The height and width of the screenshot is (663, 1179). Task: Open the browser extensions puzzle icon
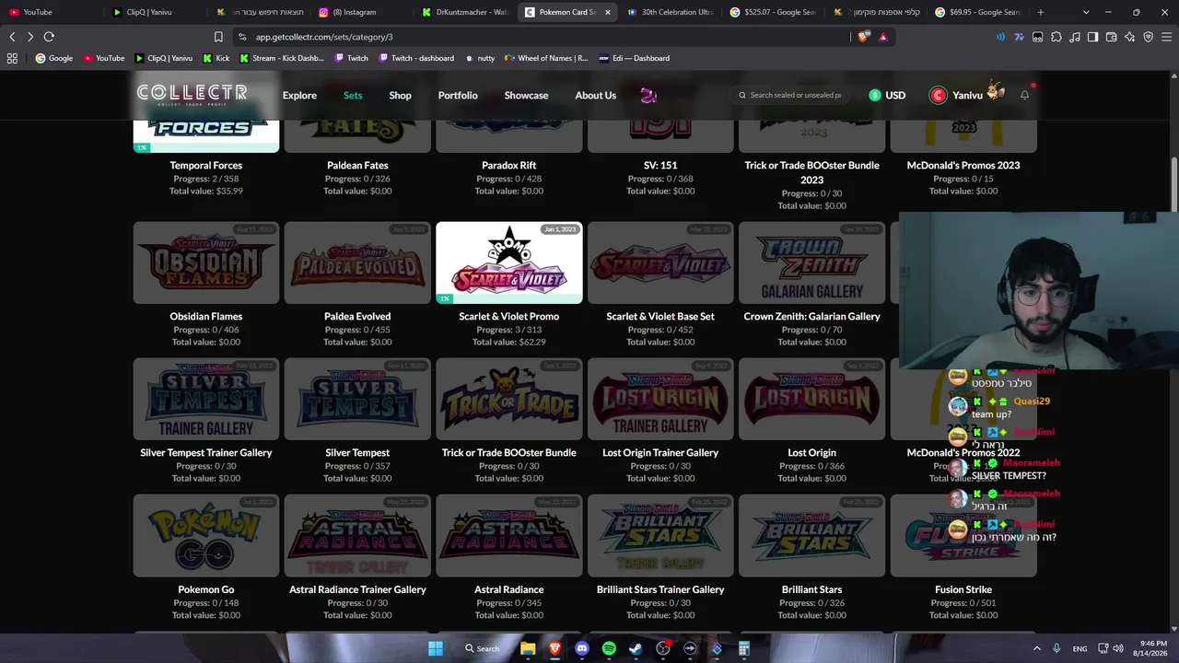[x=1056, y=37]
